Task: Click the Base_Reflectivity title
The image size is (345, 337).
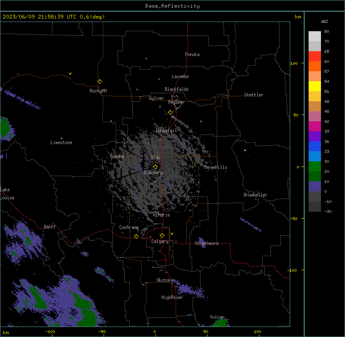Action: point(172,6)
